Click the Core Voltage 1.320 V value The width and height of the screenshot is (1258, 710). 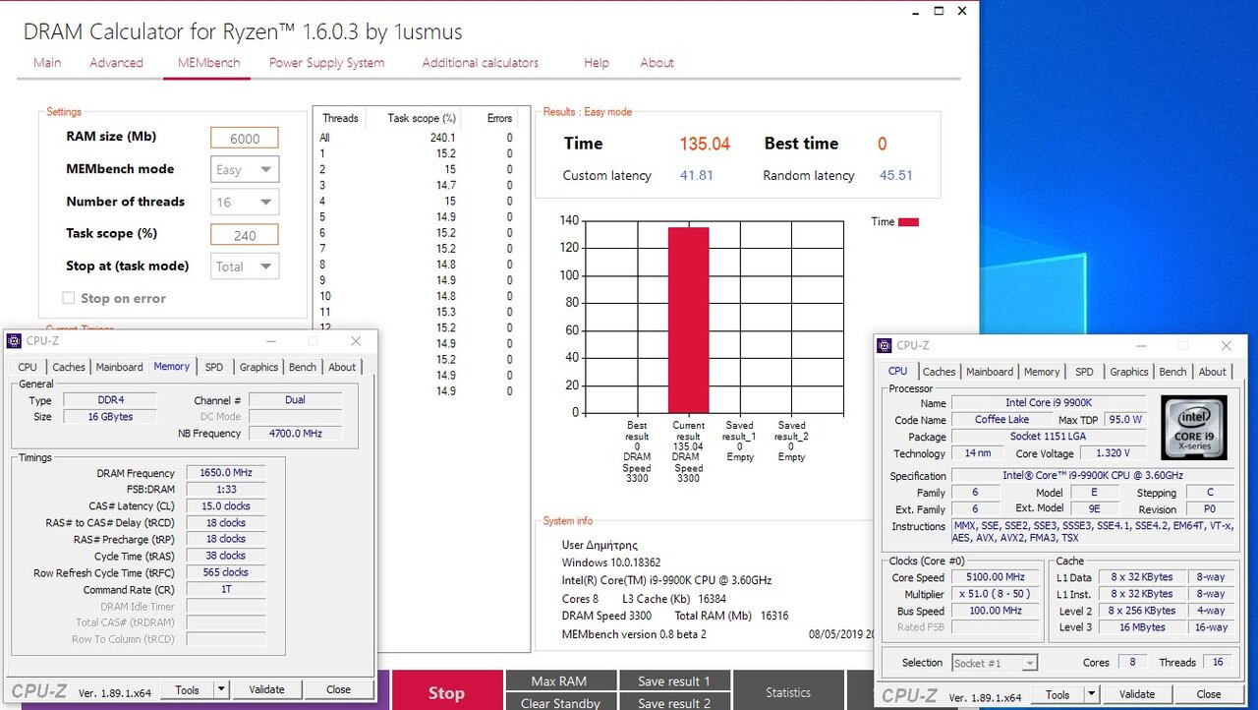click(1113, 453)
